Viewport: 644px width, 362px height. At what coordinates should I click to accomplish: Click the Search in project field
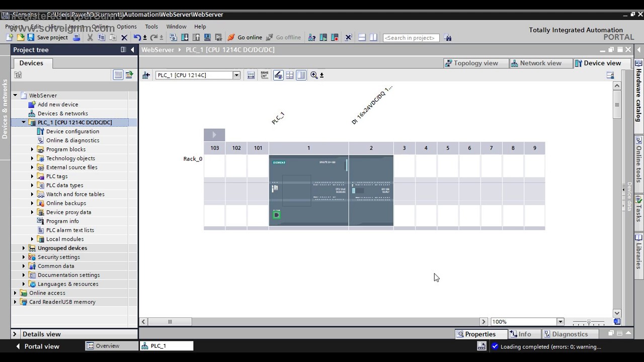(x=411, y=38)
